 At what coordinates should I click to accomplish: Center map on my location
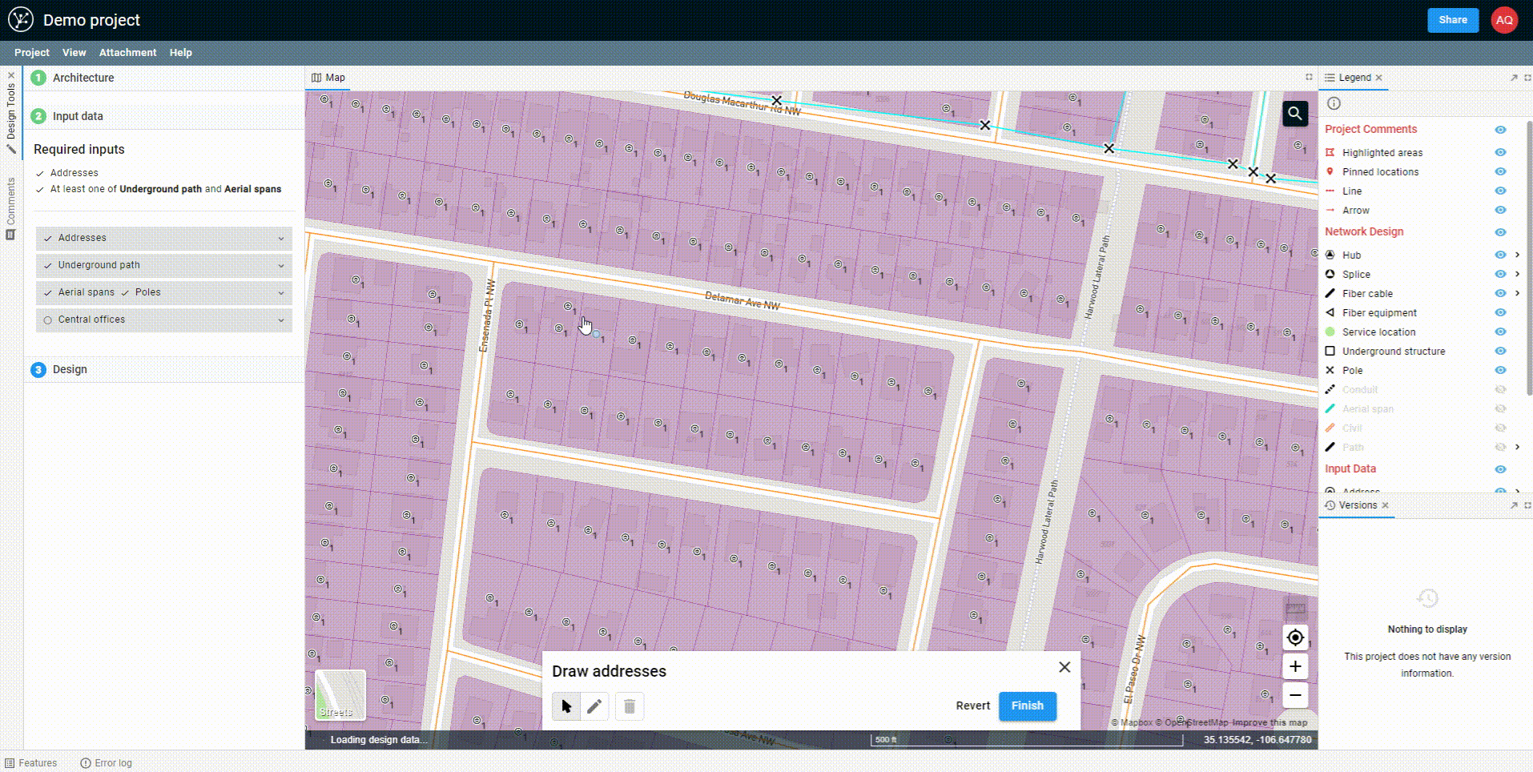[x=1295, y=637]
